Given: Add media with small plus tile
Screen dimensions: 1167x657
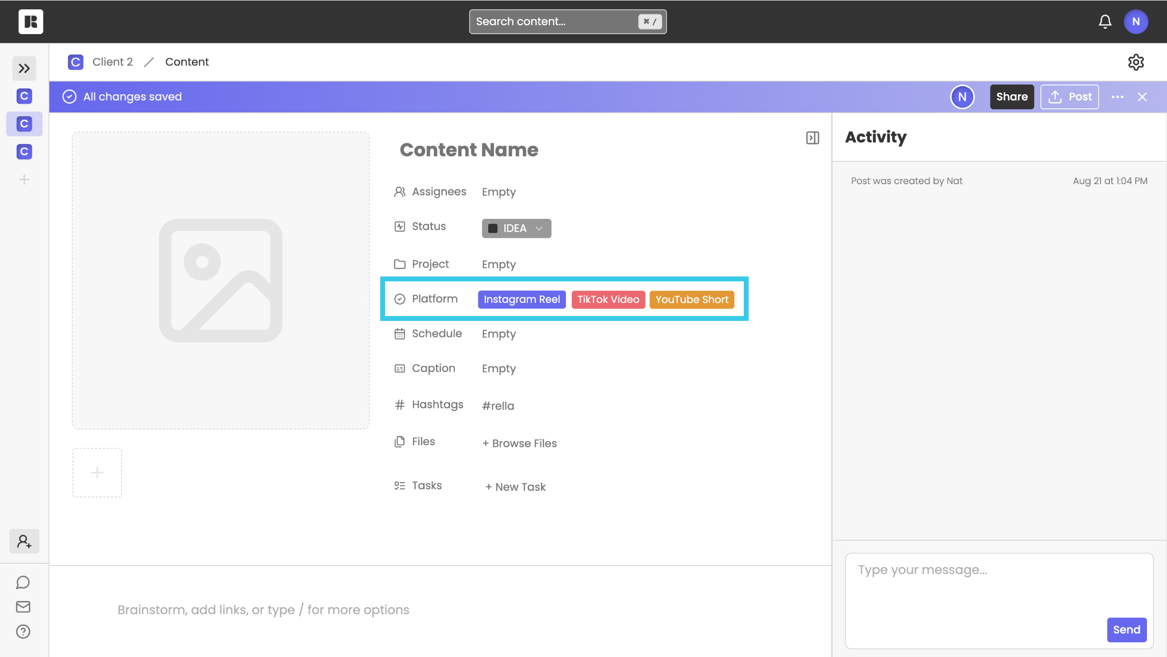Looking at the screenshot, I should [x=97, y=472].
